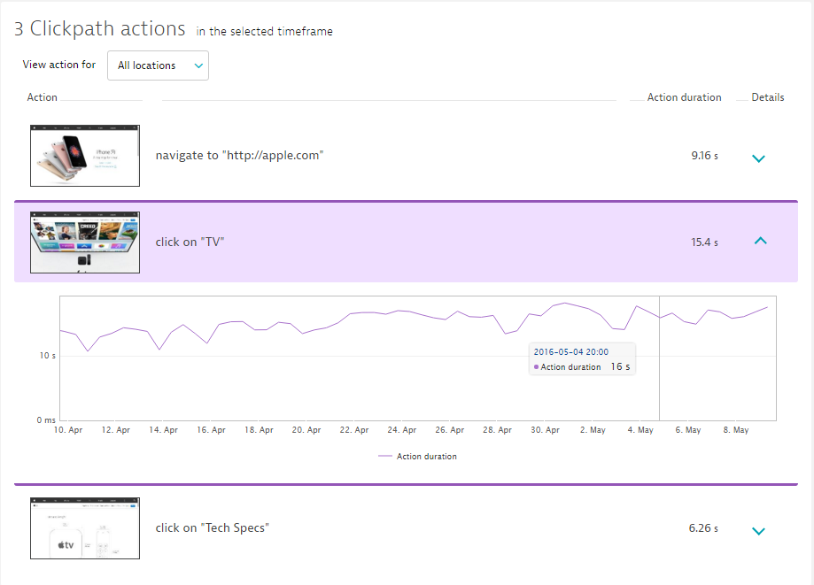Click the 22. Apr x-axis date label
This screenshot has height=585, width=814.
(x=354, y=430)
